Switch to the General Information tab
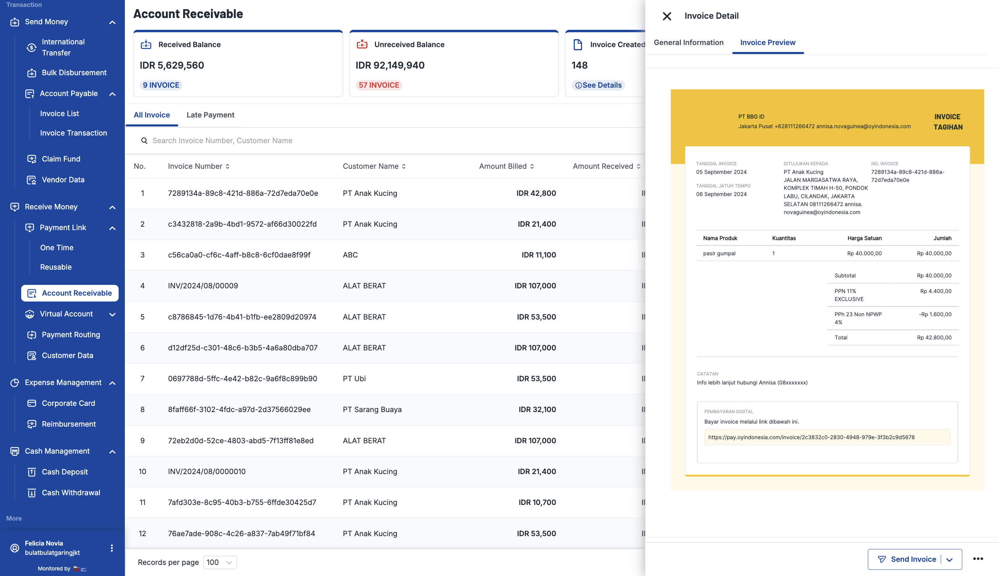The height and width of the screenshot is (576, 999). pyautogui.click(x=688, y=43)
